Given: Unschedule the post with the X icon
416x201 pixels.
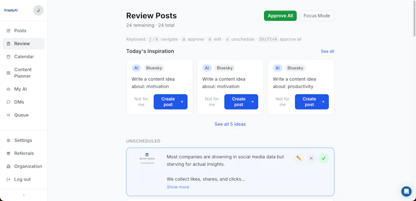Looking at the screenshot, I should 311,158.
